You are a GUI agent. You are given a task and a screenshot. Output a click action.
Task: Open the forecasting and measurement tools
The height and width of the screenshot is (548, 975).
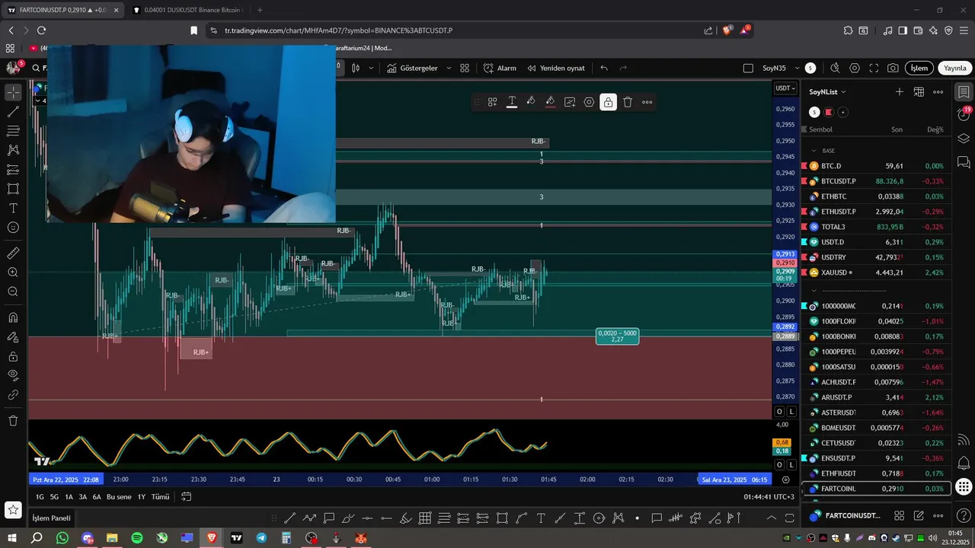coord(13,170)
